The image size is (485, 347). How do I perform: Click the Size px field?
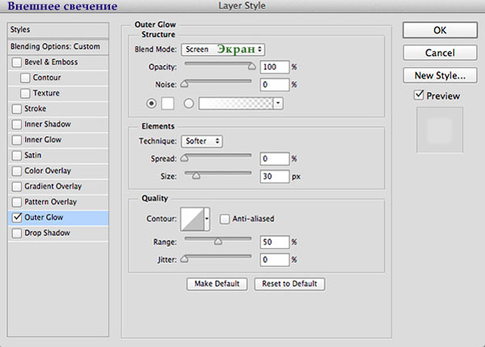point(275,176)
